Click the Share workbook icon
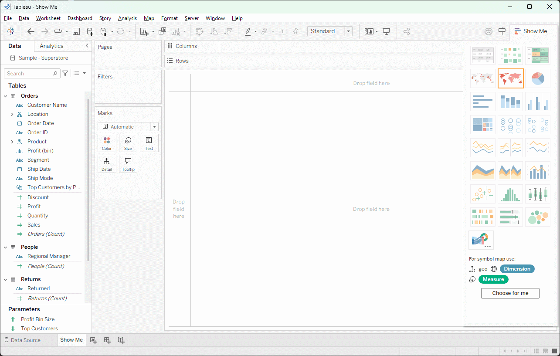The width and height of the screenshot is (560, 356). [x=407, y=31]
